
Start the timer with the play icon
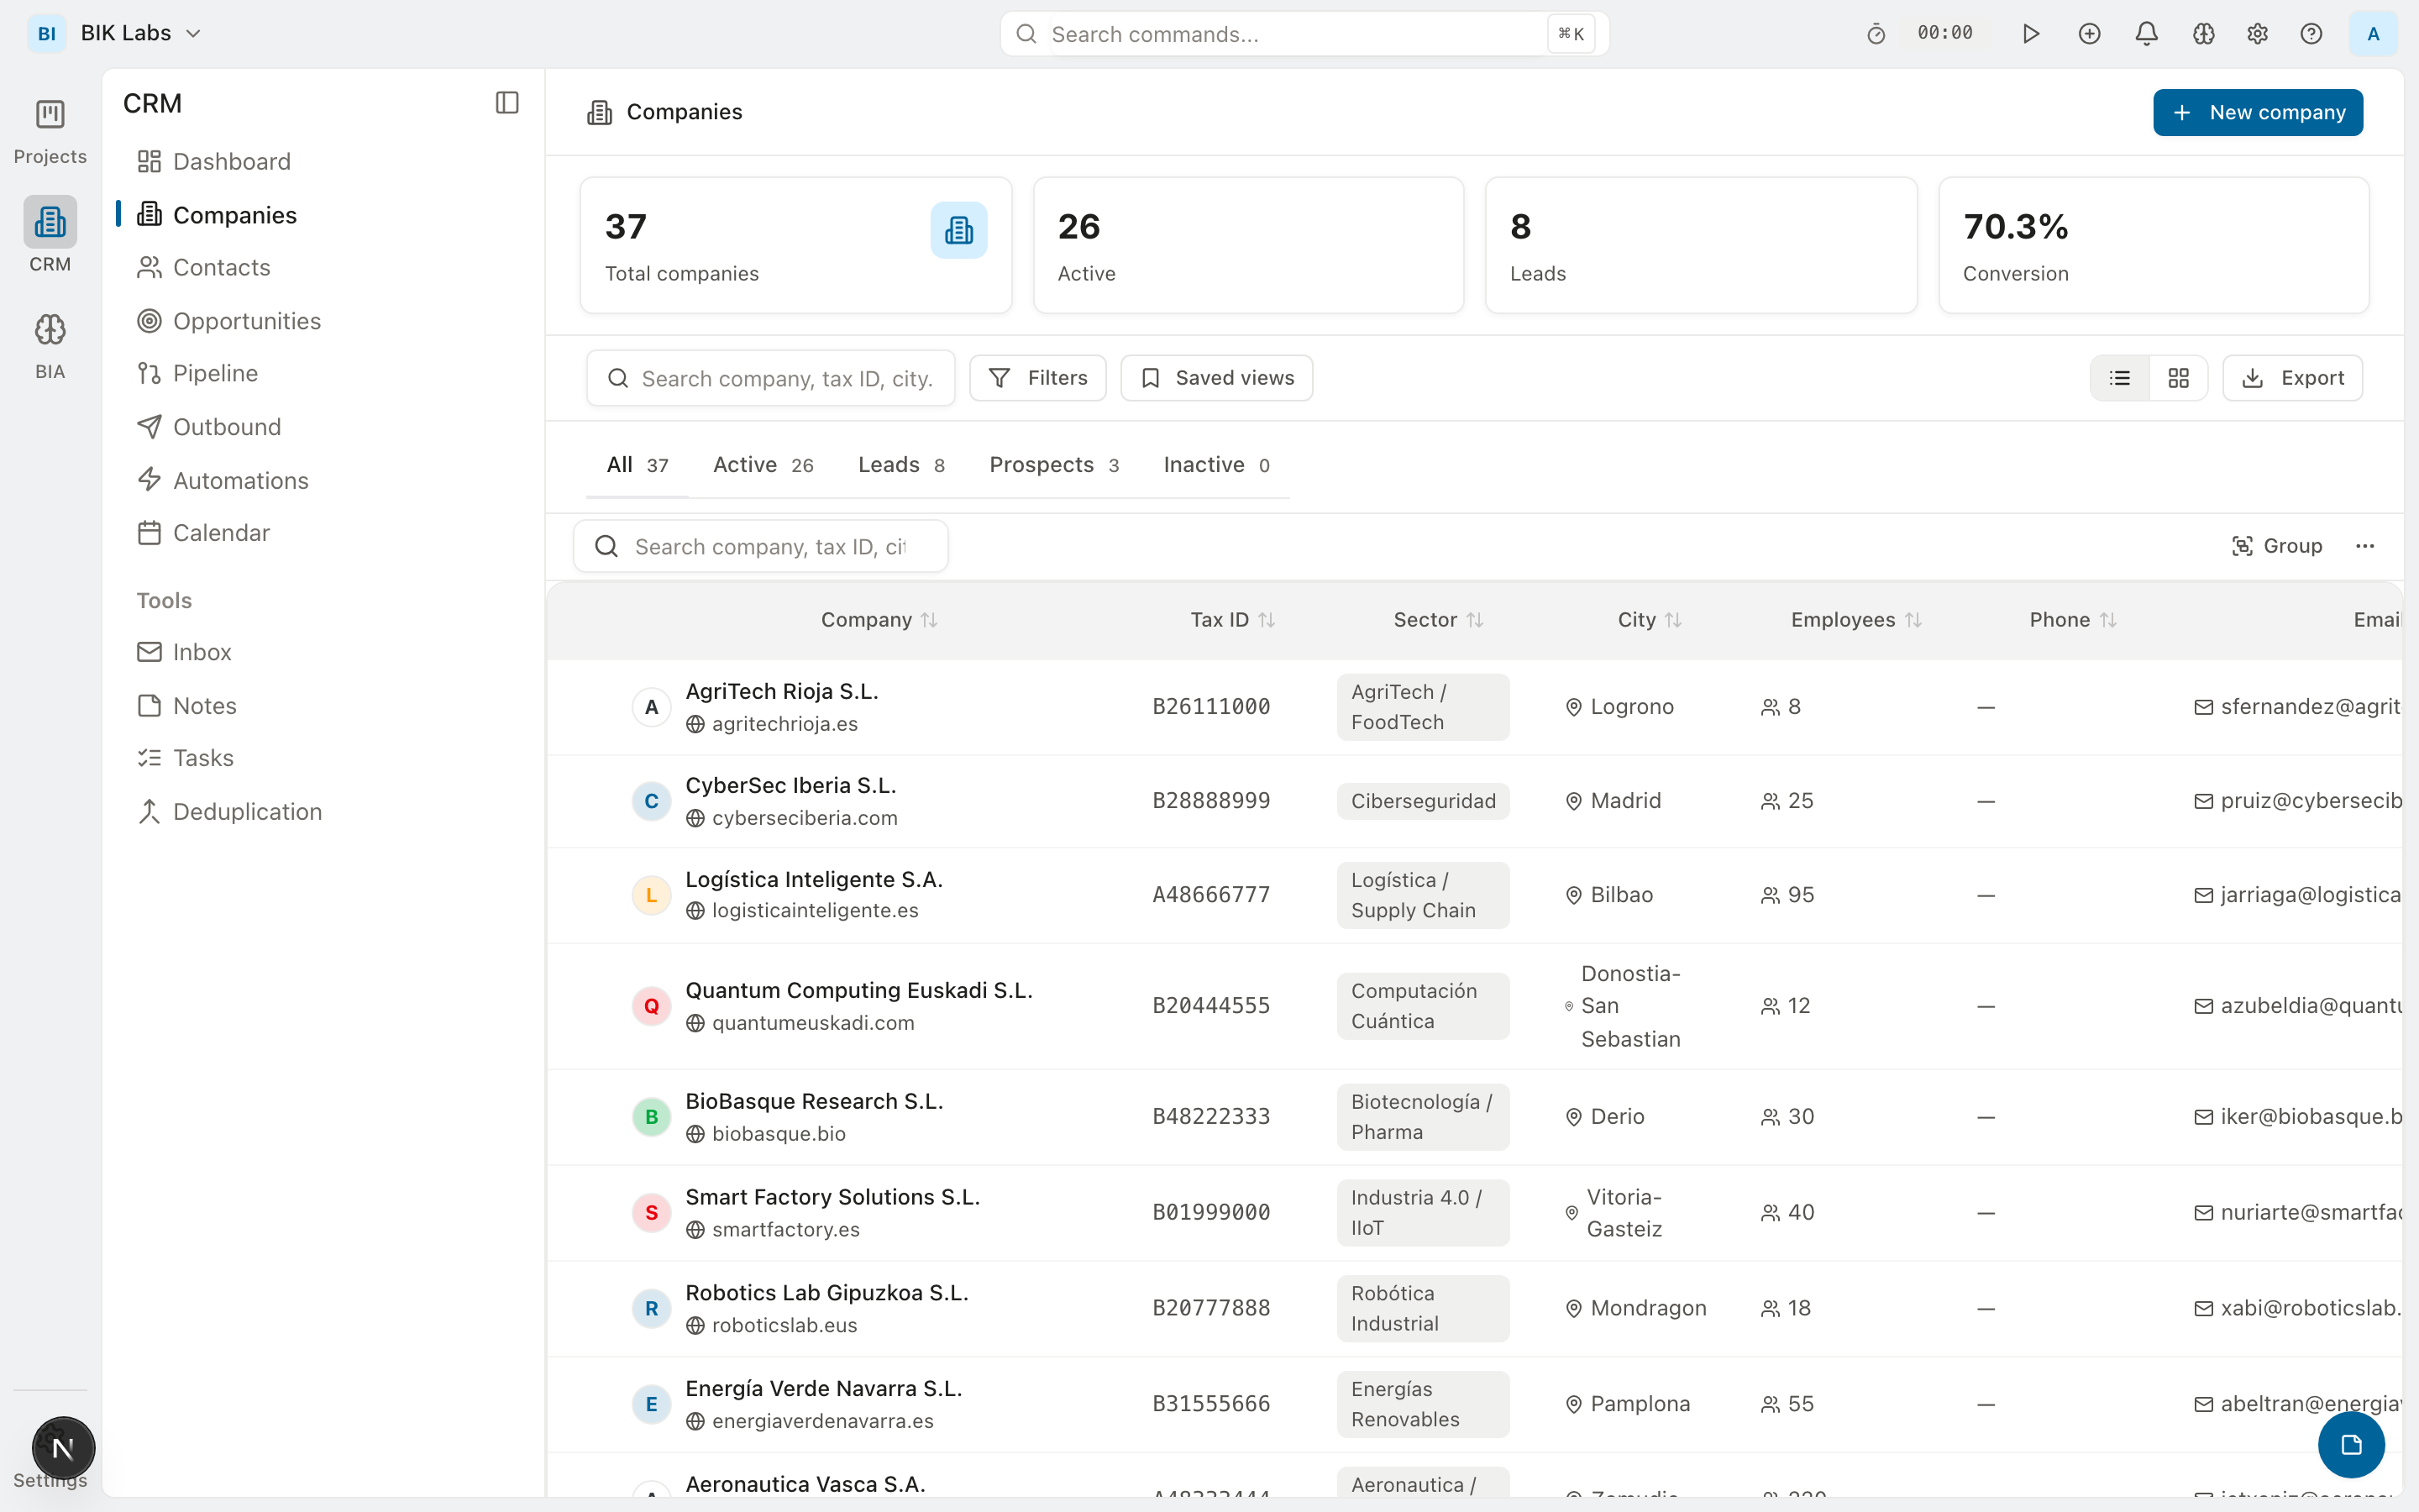[x=2031, y=33]
